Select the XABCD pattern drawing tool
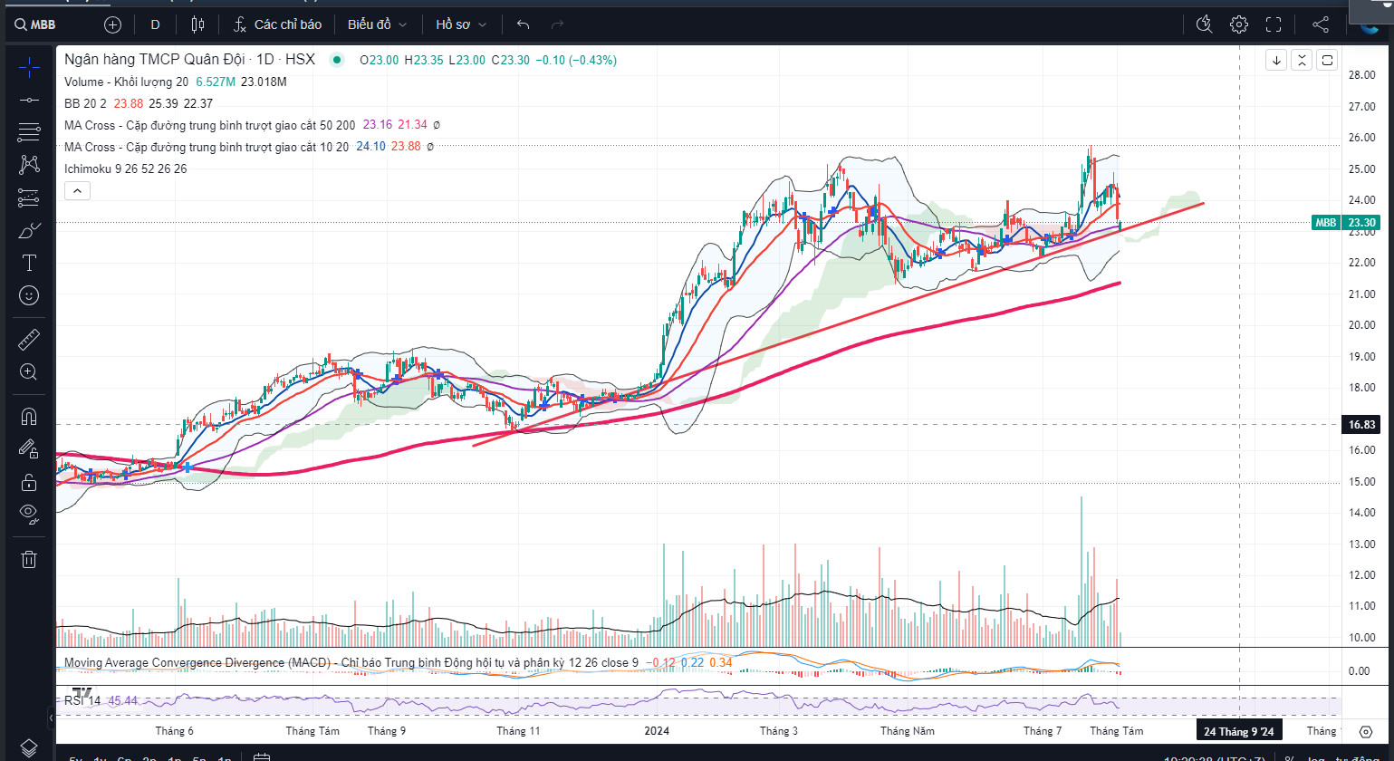Viewport: 1394px width, 761px height. (x=29, y=165)
